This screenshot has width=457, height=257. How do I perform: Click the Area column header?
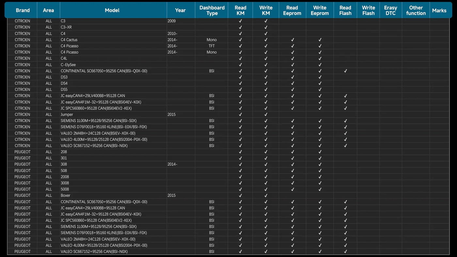tap(48, 10)
